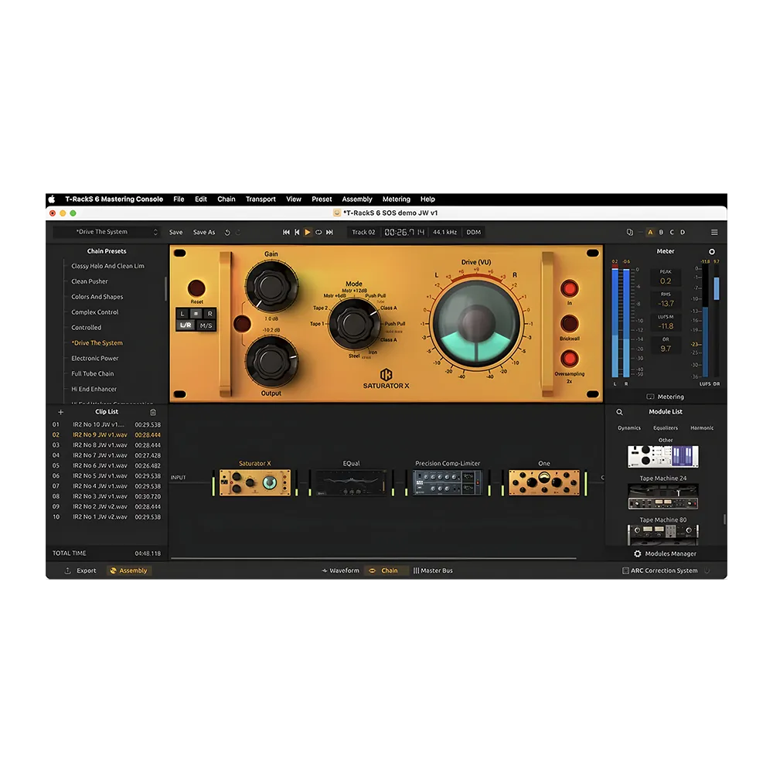Click the orange Play button
This screenshot has width=773, height=773.
tap(308, 232)
